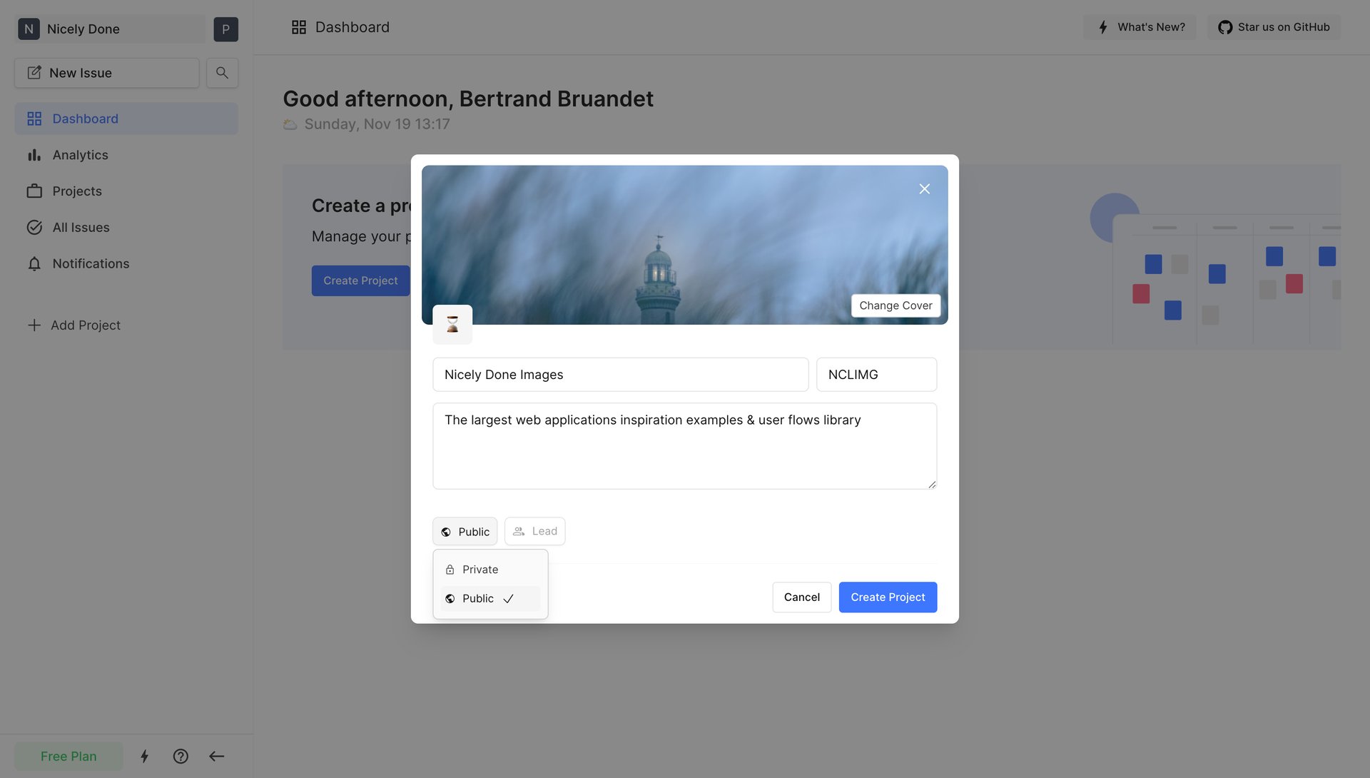Open the help question mark icon

point(181,756)
